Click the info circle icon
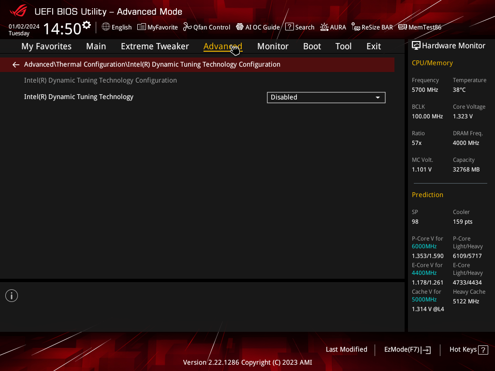Screen dimensions: 495x371 click(x=12, y=296)
